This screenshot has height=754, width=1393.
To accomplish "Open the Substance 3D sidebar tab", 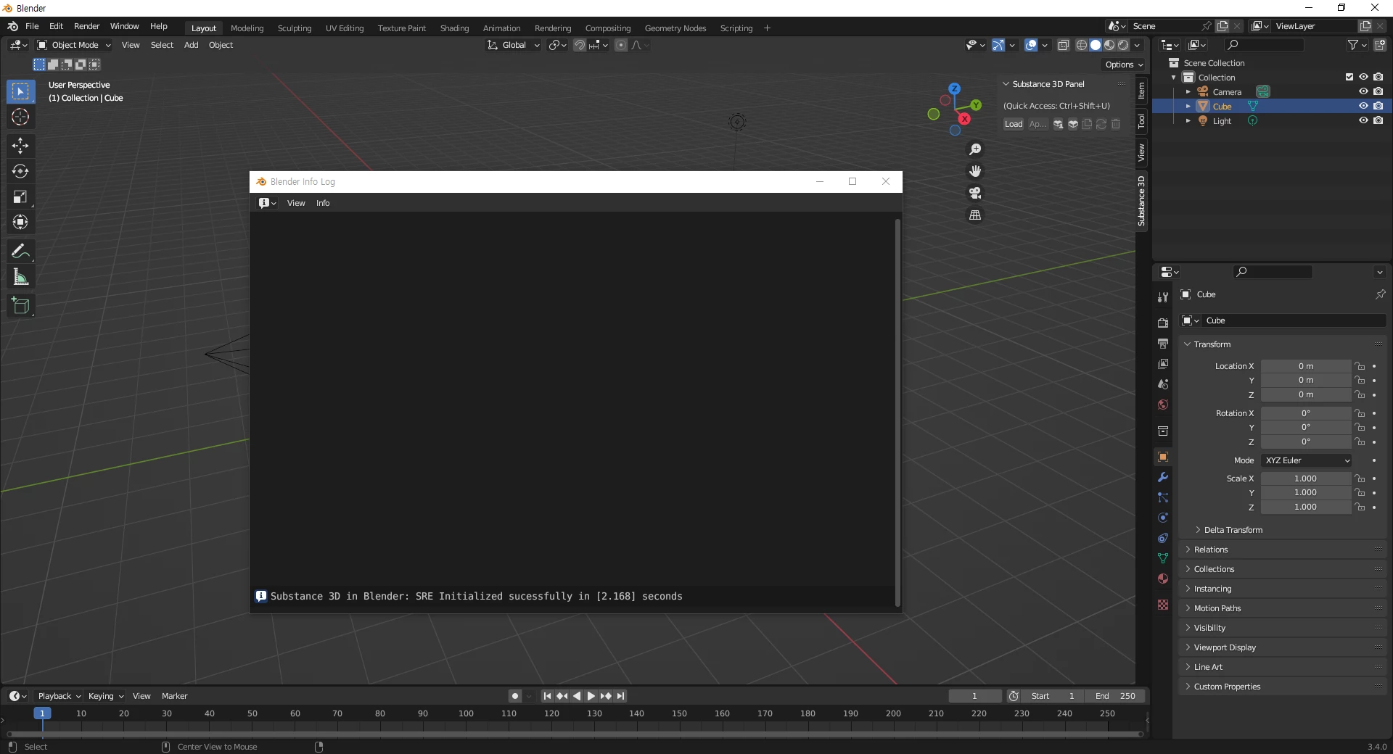I will coord(1141,201).
